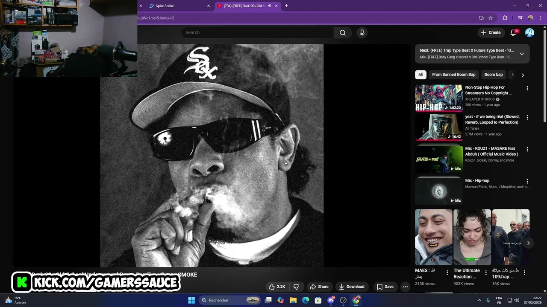Click the Chrome icon in the taskbar
The height and width of the screenshot is (307, 547).
tap(356, 300)
